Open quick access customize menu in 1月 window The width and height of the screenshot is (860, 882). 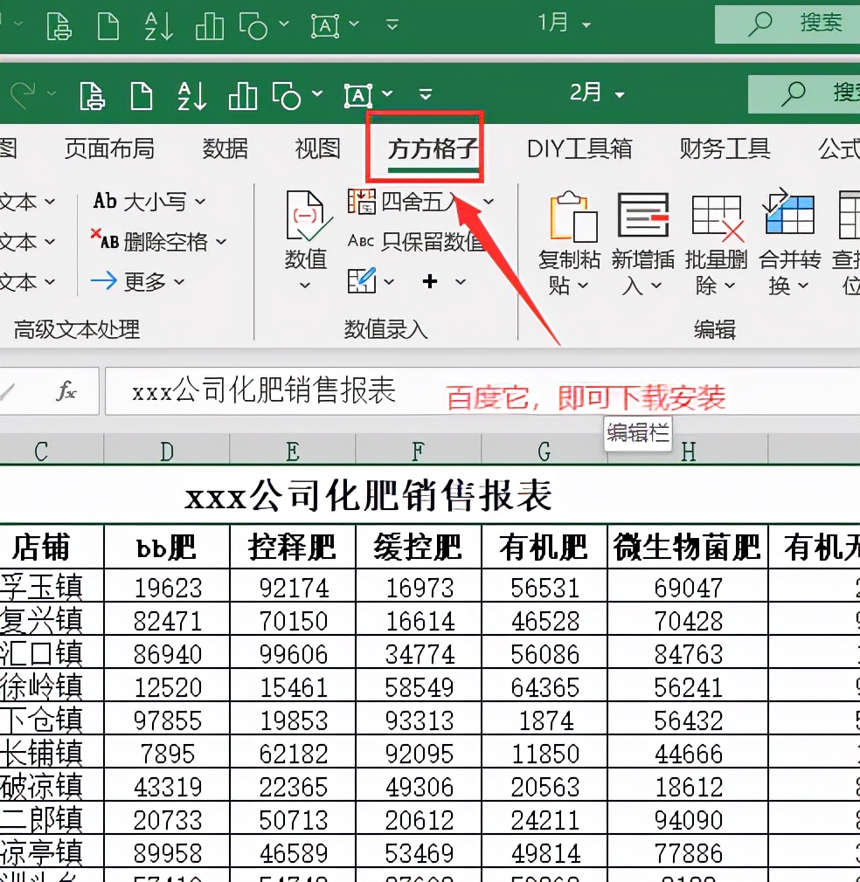click(392, 24)
